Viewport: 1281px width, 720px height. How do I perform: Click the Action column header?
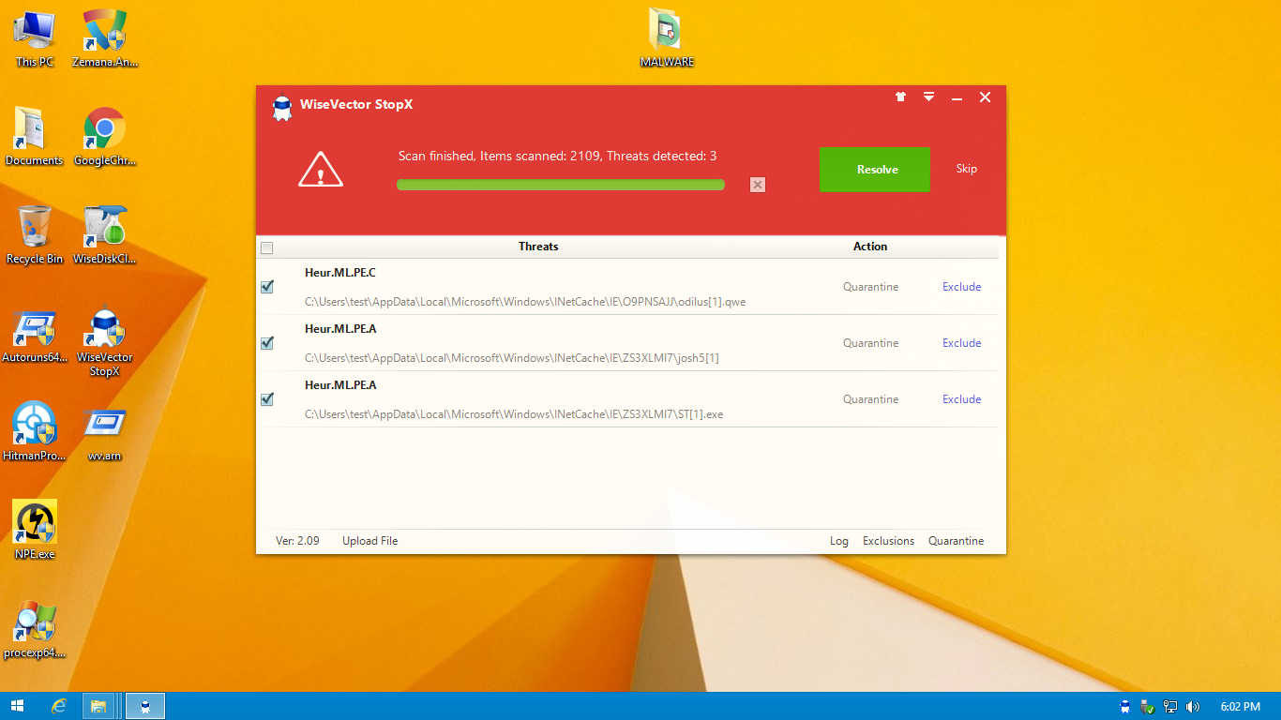(x=870, y=247)
